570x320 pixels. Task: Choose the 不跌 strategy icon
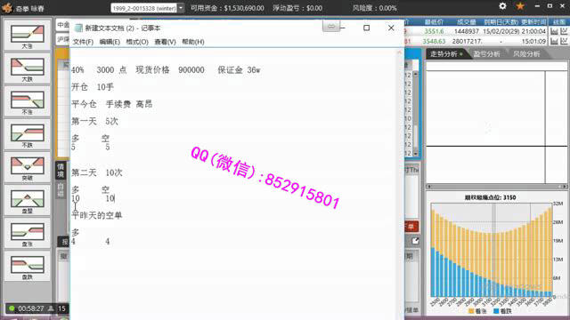pyautogui.click(x=28, y=135)
